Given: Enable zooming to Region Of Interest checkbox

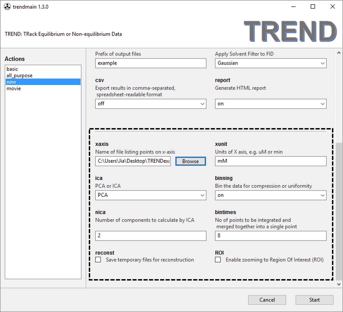Looking at the screenshot, I should [x=218, y=260].
